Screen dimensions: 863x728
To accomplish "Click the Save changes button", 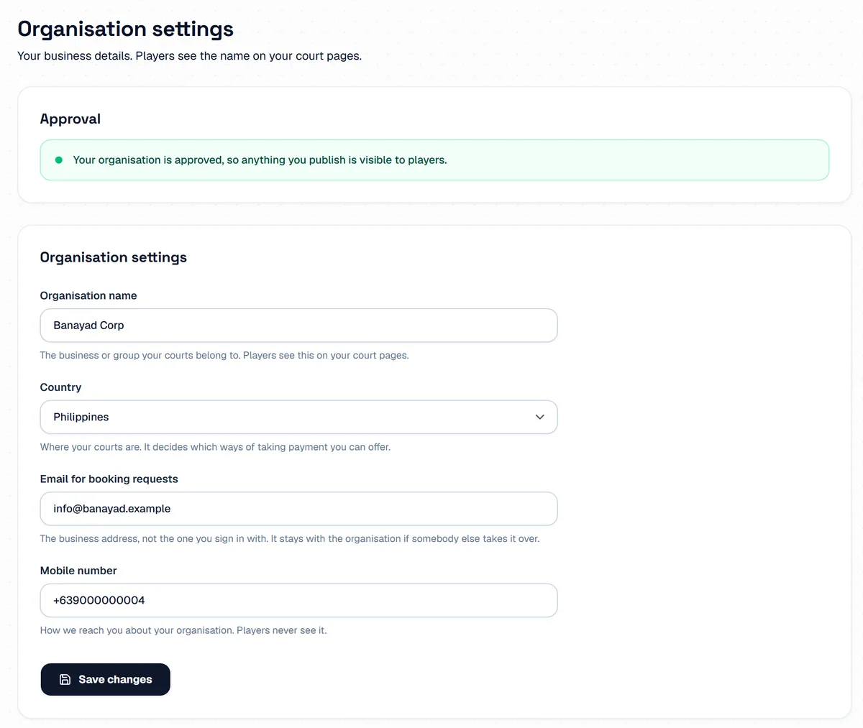I will pos(105,679).
